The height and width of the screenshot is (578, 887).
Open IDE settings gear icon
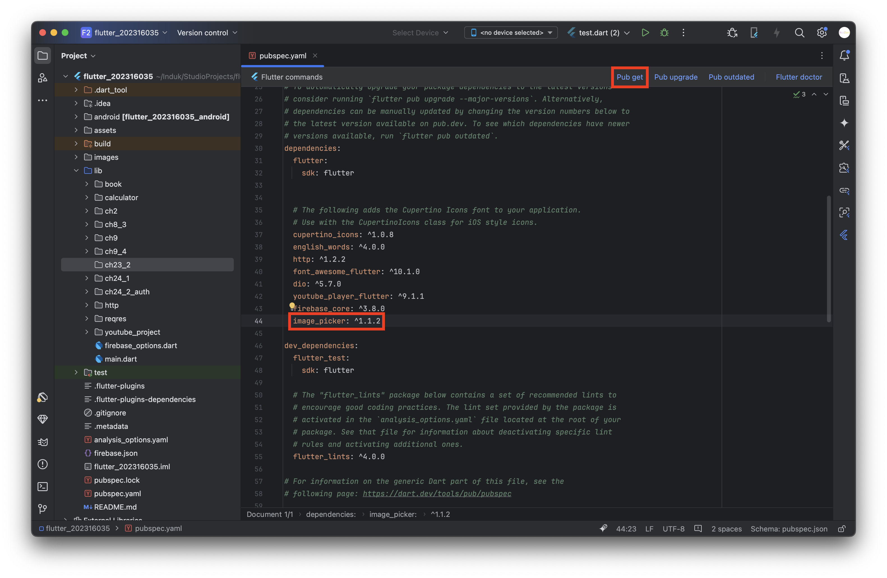[821, 33]
